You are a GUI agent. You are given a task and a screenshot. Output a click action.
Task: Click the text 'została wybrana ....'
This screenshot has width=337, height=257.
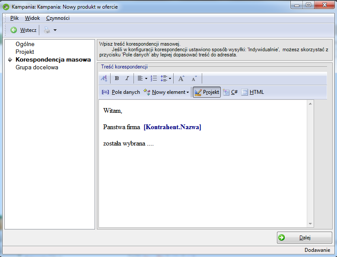pyautogui.click(x=128, y=143)
